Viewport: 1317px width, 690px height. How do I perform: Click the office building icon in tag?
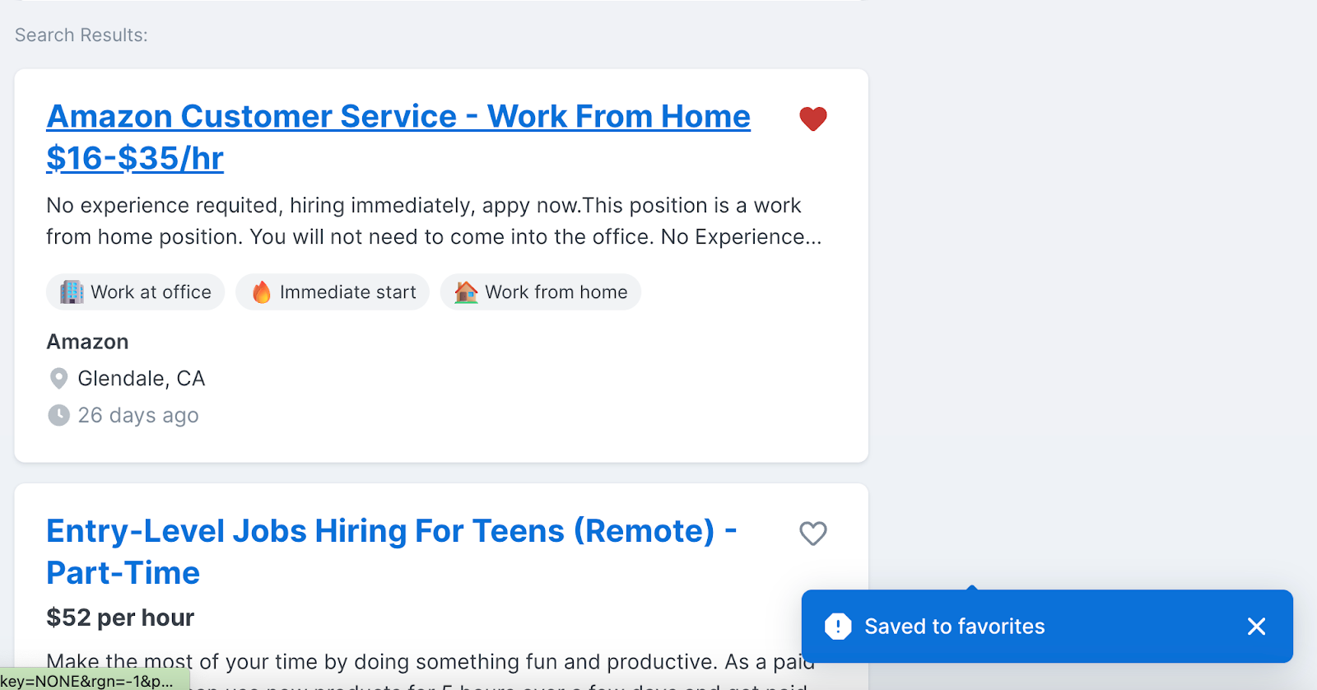pos(72,291)
